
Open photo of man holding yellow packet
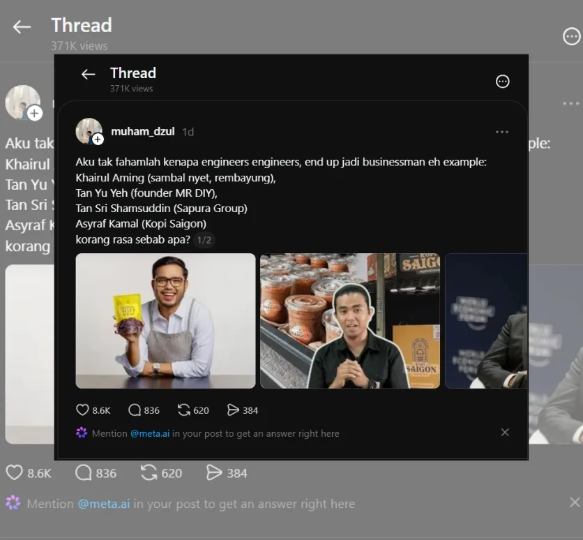click(165, 320)
